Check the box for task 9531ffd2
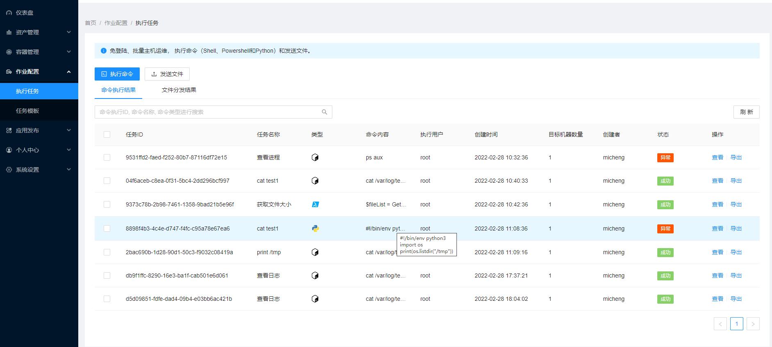This screenshot has width=772, height=347. pyautogui.click(x=107, y=157)
